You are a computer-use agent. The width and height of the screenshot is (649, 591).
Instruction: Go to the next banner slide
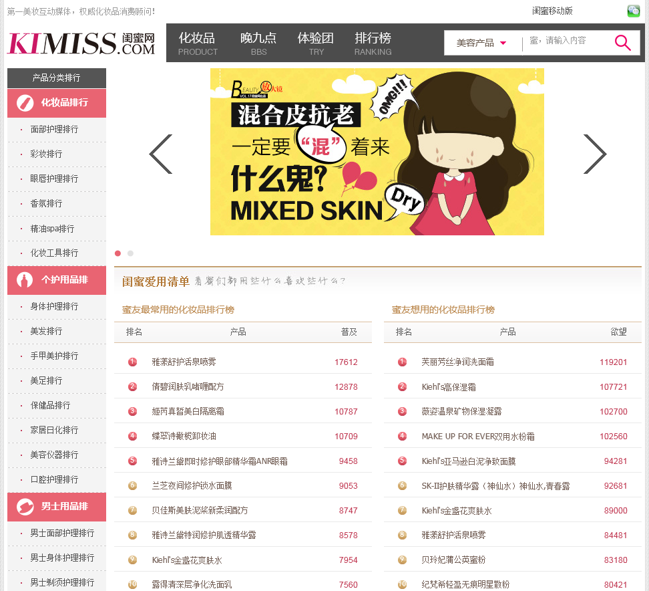coord(595,154)
